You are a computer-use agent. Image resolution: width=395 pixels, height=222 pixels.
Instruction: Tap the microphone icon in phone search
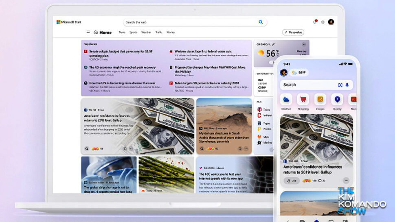(x=347, y=85)
